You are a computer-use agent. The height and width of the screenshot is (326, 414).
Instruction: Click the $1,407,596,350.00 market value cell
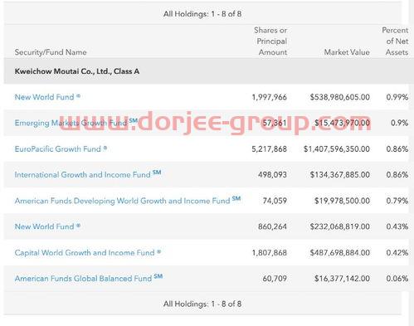pos(337,149)
